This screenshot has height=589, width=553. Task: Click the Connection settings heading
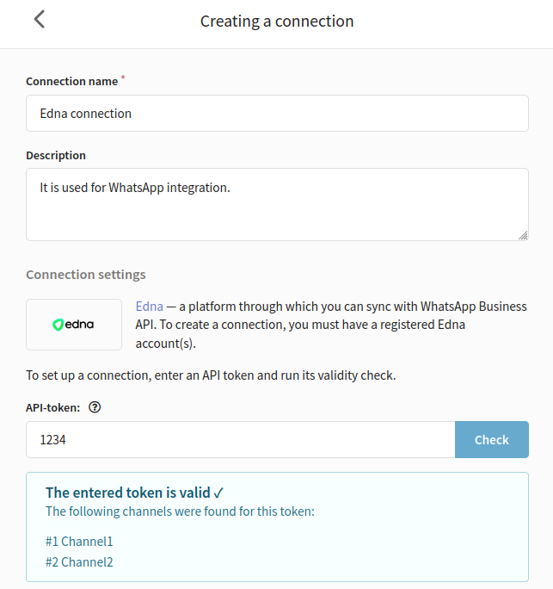pyautogui.click(x=86, y=275)
